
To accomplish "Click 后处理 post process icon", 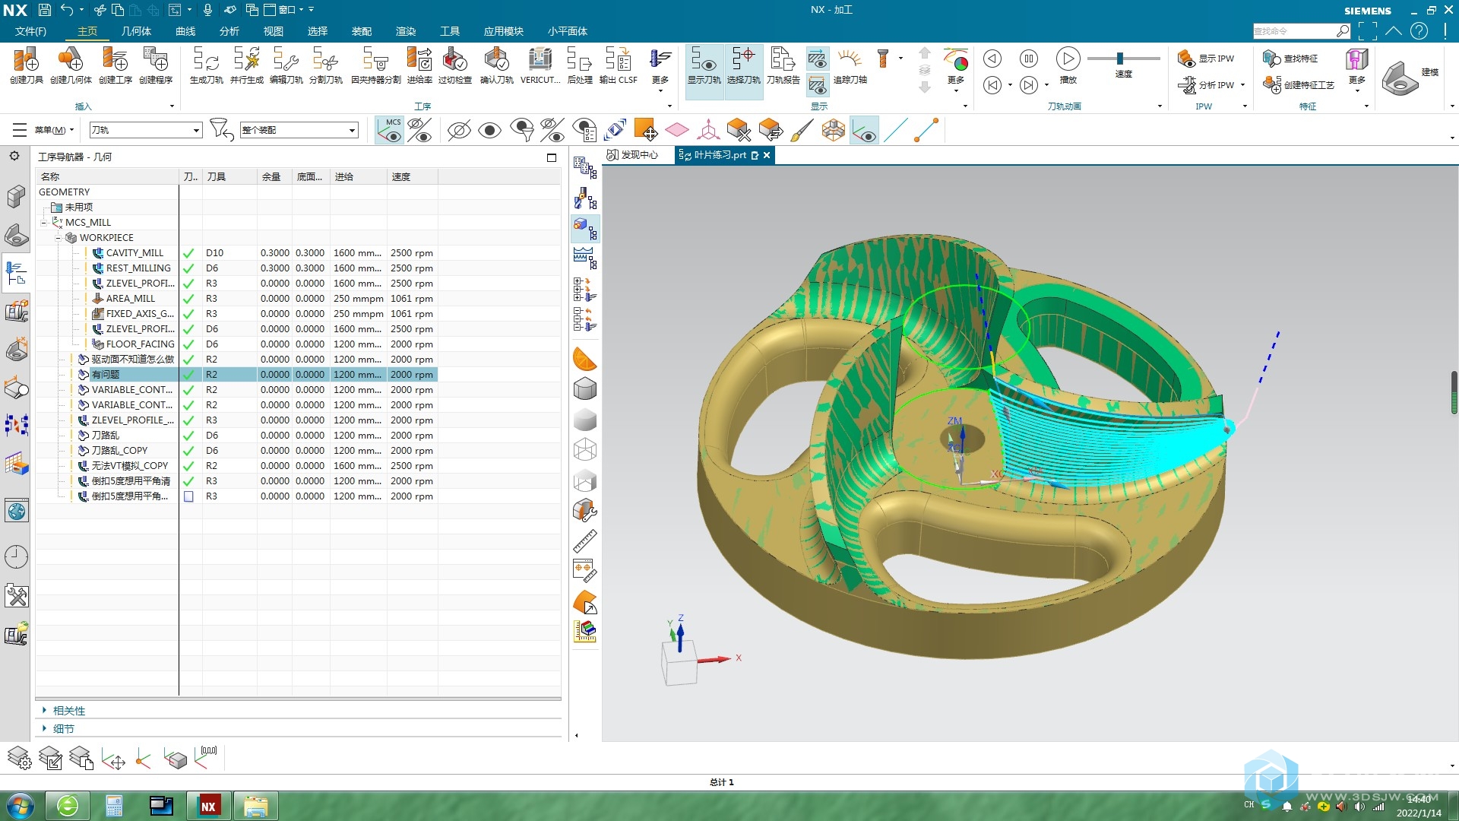I will tap(580, 65).
